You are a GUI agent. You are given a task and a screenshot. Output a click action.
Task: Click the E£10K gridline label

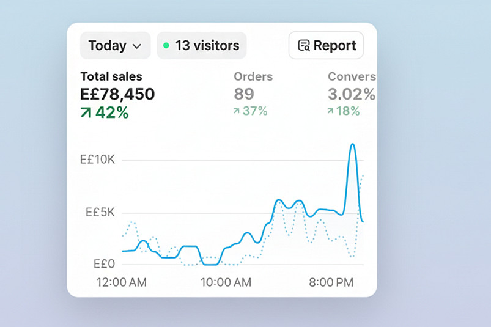pyautogui.click(x=97, y=160)
